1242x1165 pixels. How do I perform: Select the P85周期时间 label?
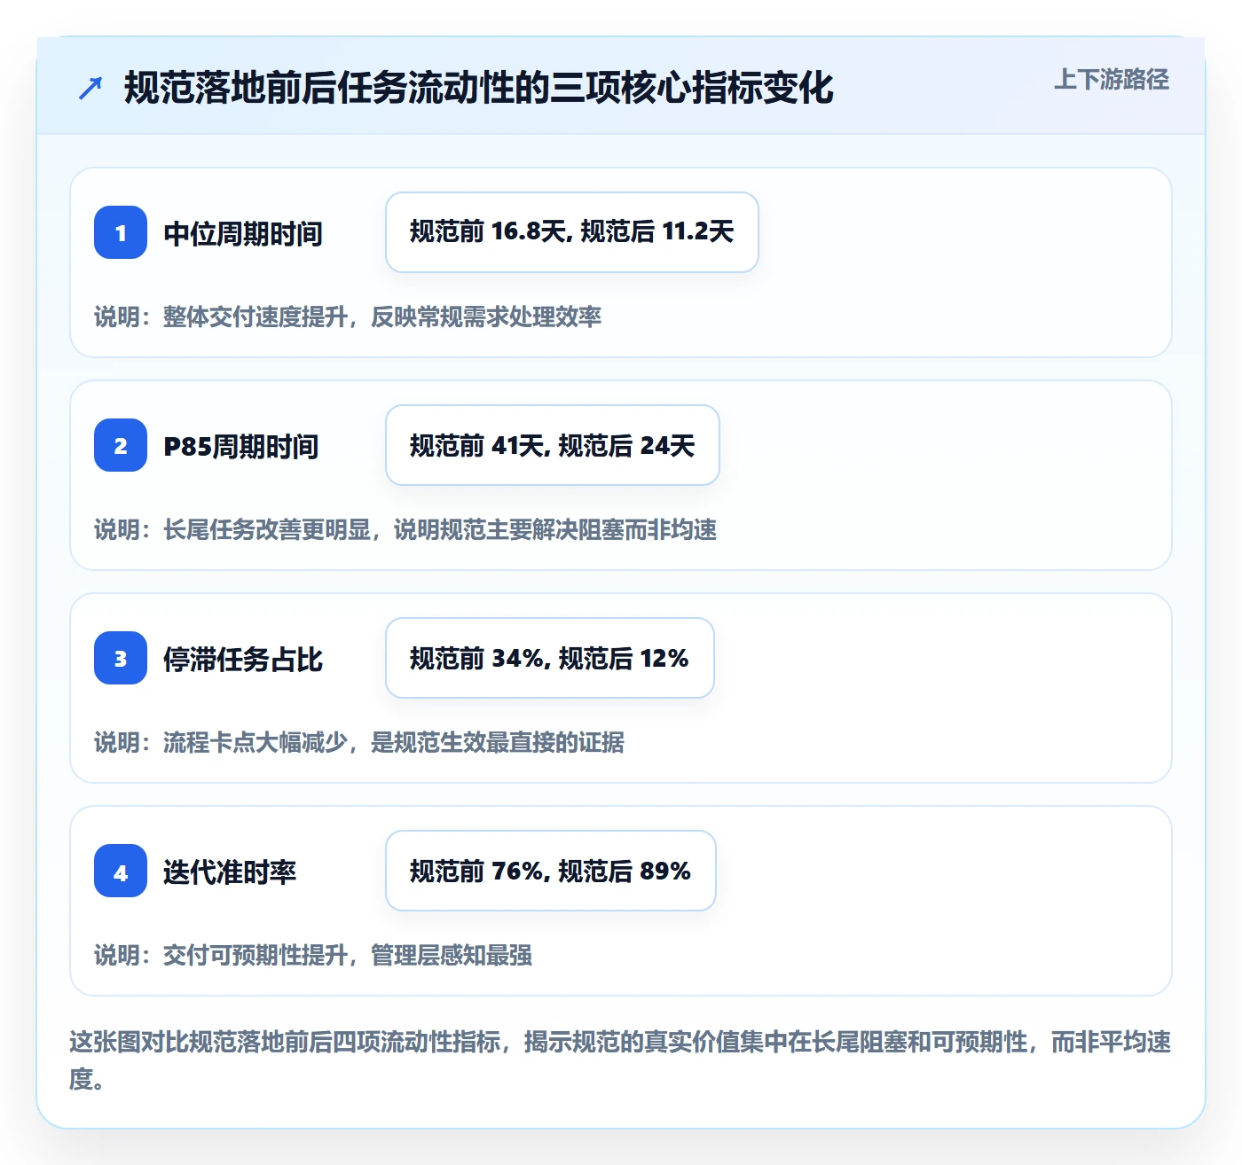[241, 446]
